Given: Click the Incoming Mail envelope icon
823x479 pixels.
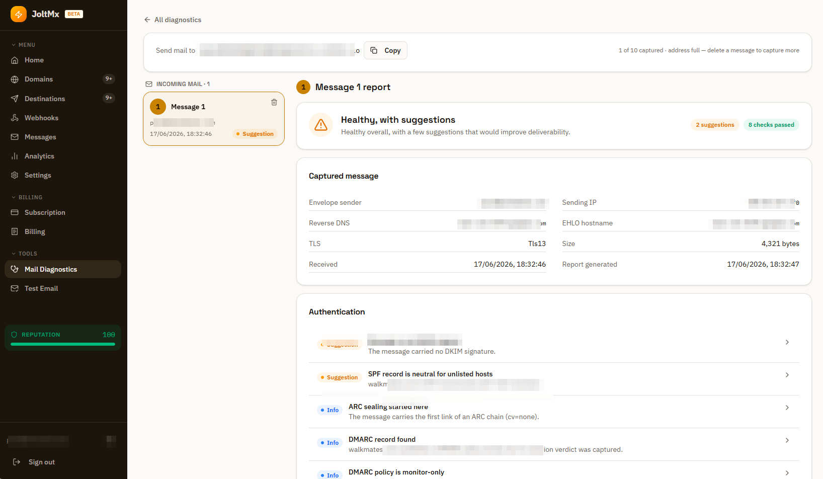Looking at the screenshot, I should [x=149, y=84].
